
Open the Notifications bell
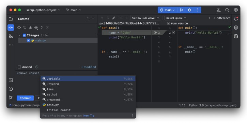(236, 19)
